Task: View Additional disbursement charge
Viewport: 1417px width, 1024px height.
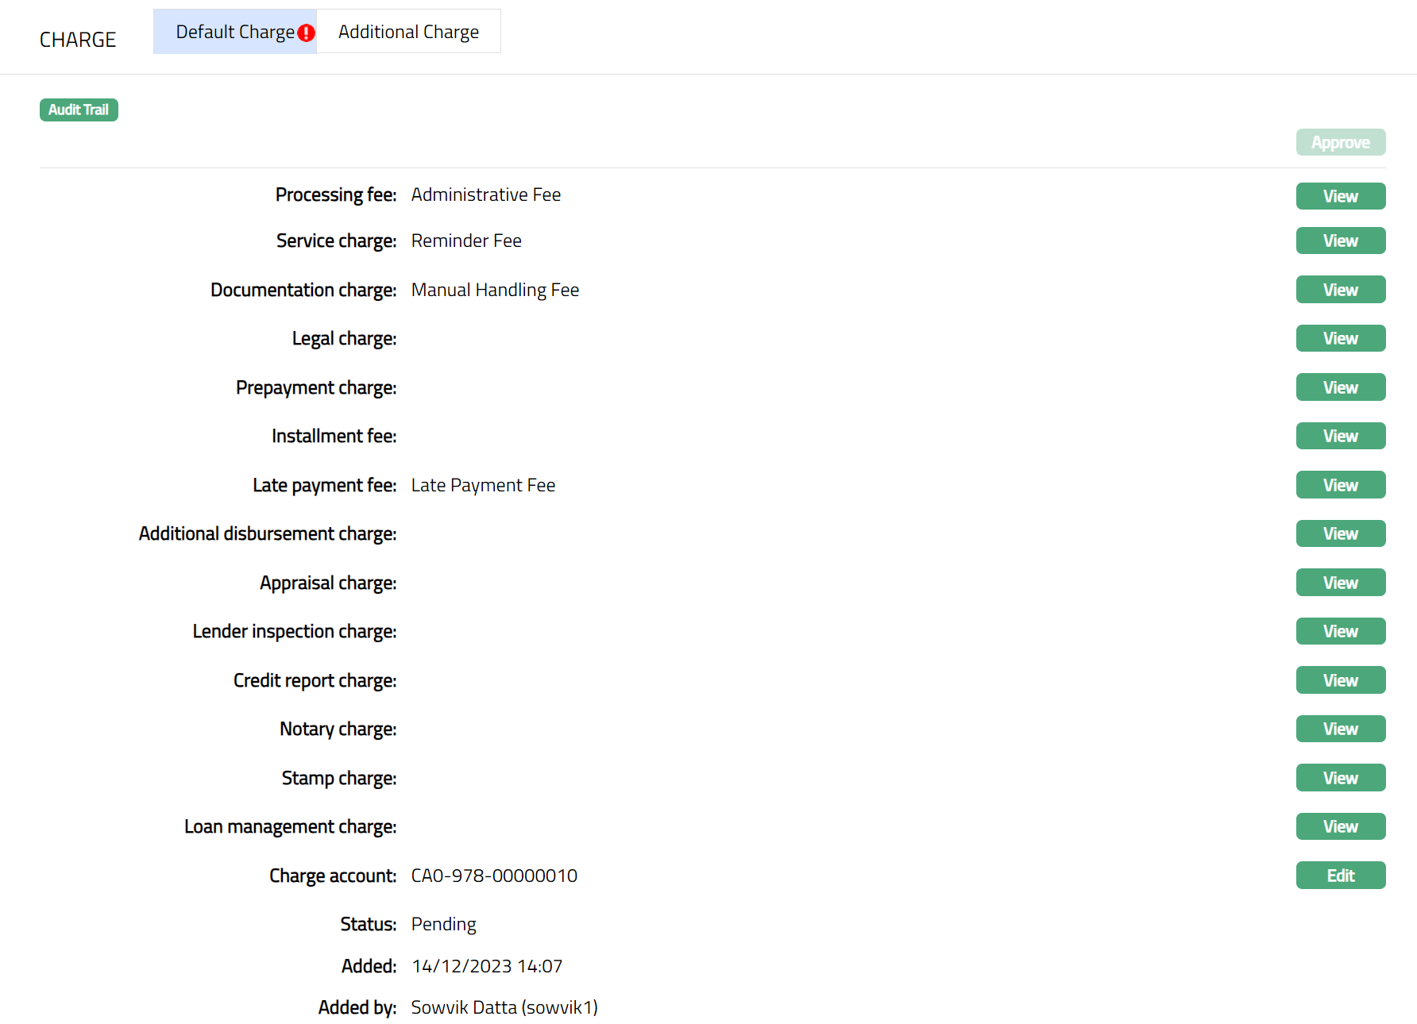Action: pos(1340,533)
